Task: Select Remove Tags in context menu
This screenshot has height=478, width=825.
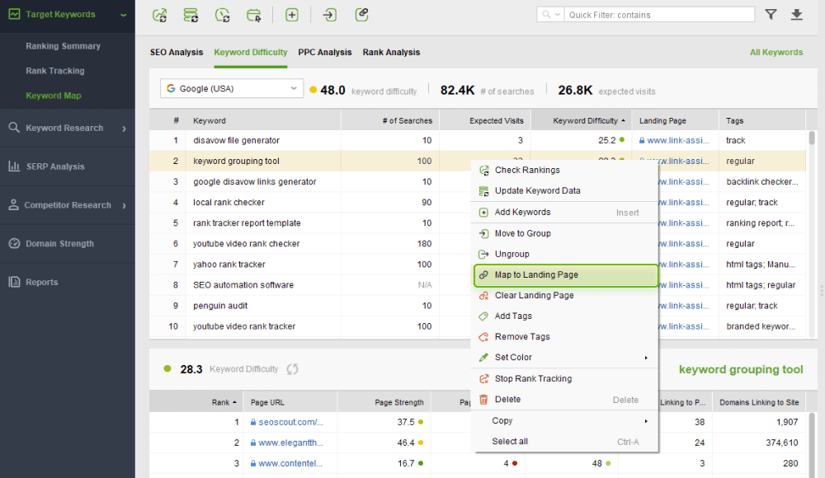Action: [566, 336]
